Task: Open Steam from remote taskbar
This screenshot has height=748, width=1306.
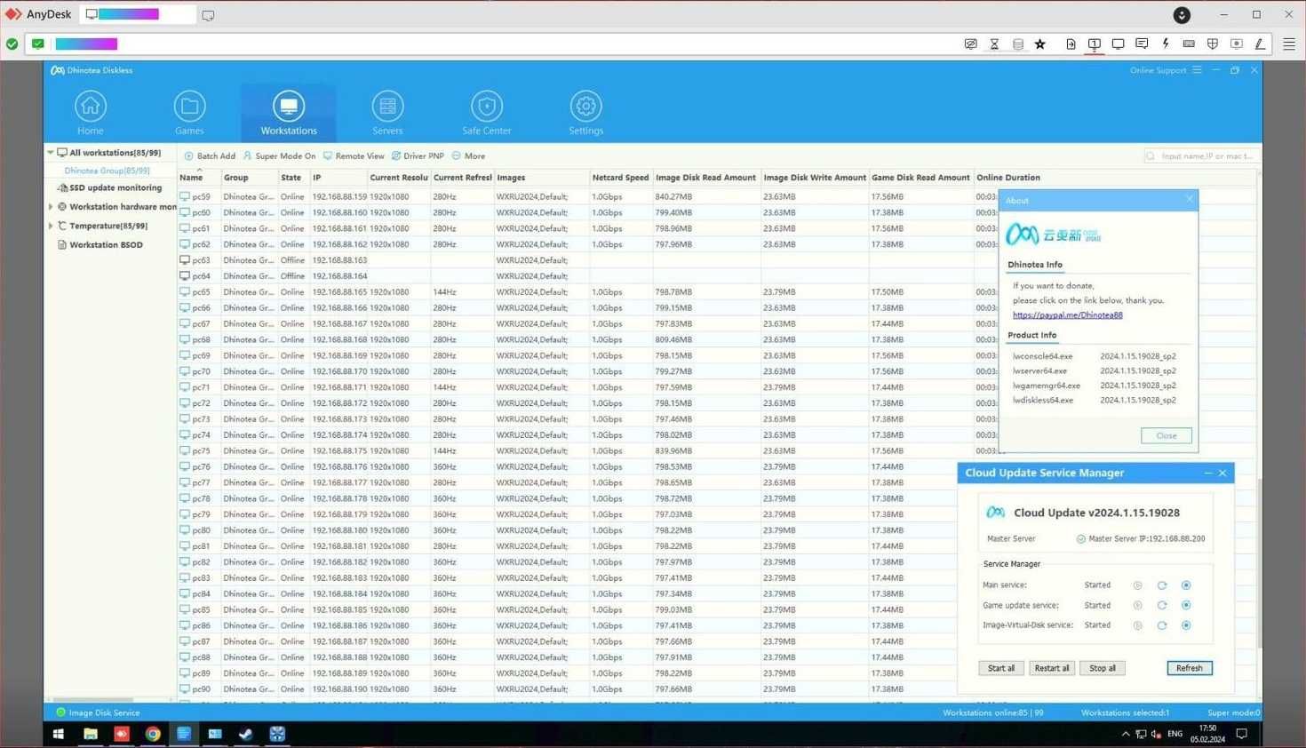Action: (246, 734)
